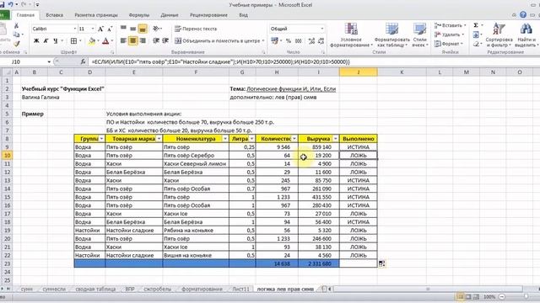The height and width of the screenshot is (303, 540).
Task: Open Условное форматирование
Action: click(351, 35)
